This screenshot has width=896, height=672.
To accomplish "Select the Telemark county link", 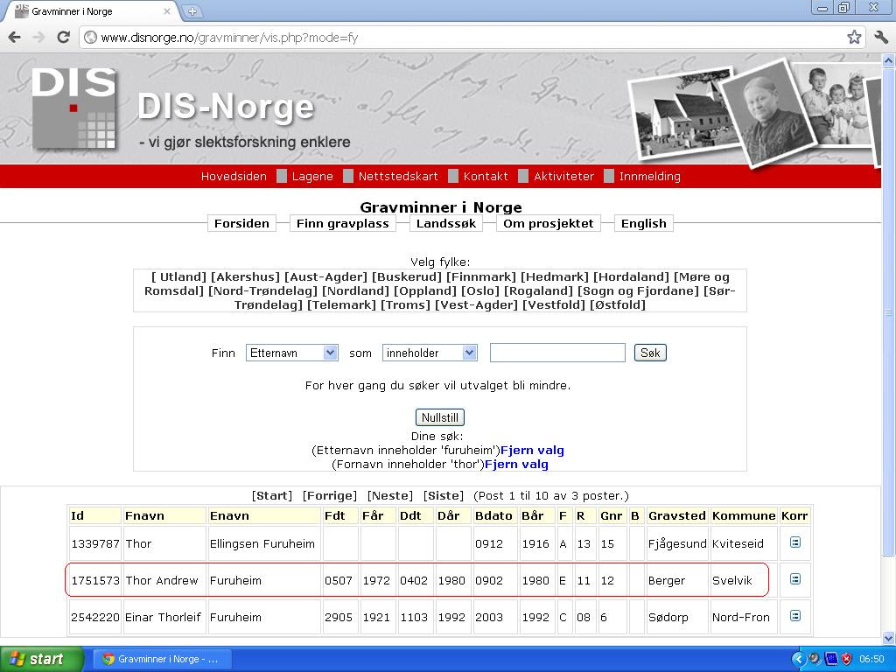I will pyautogui.click(x=342, y=304).
